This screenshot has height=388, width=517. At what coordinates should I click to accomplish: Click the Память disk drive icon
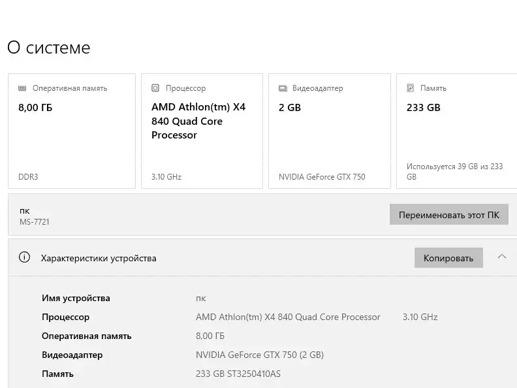click(411, 88)
